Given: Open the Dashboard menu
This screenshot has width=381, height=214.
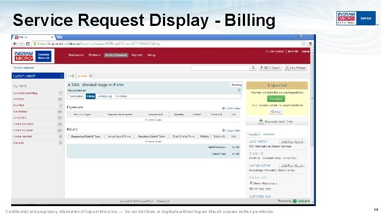Looking at the screenshot, I should [x=76, y=55].
